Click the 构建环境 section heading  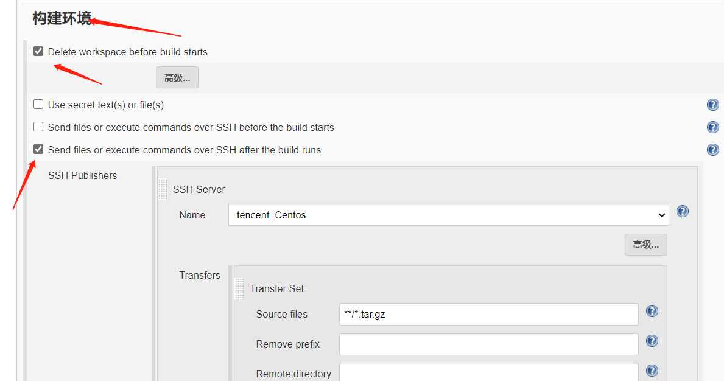(x=62, y=18)
